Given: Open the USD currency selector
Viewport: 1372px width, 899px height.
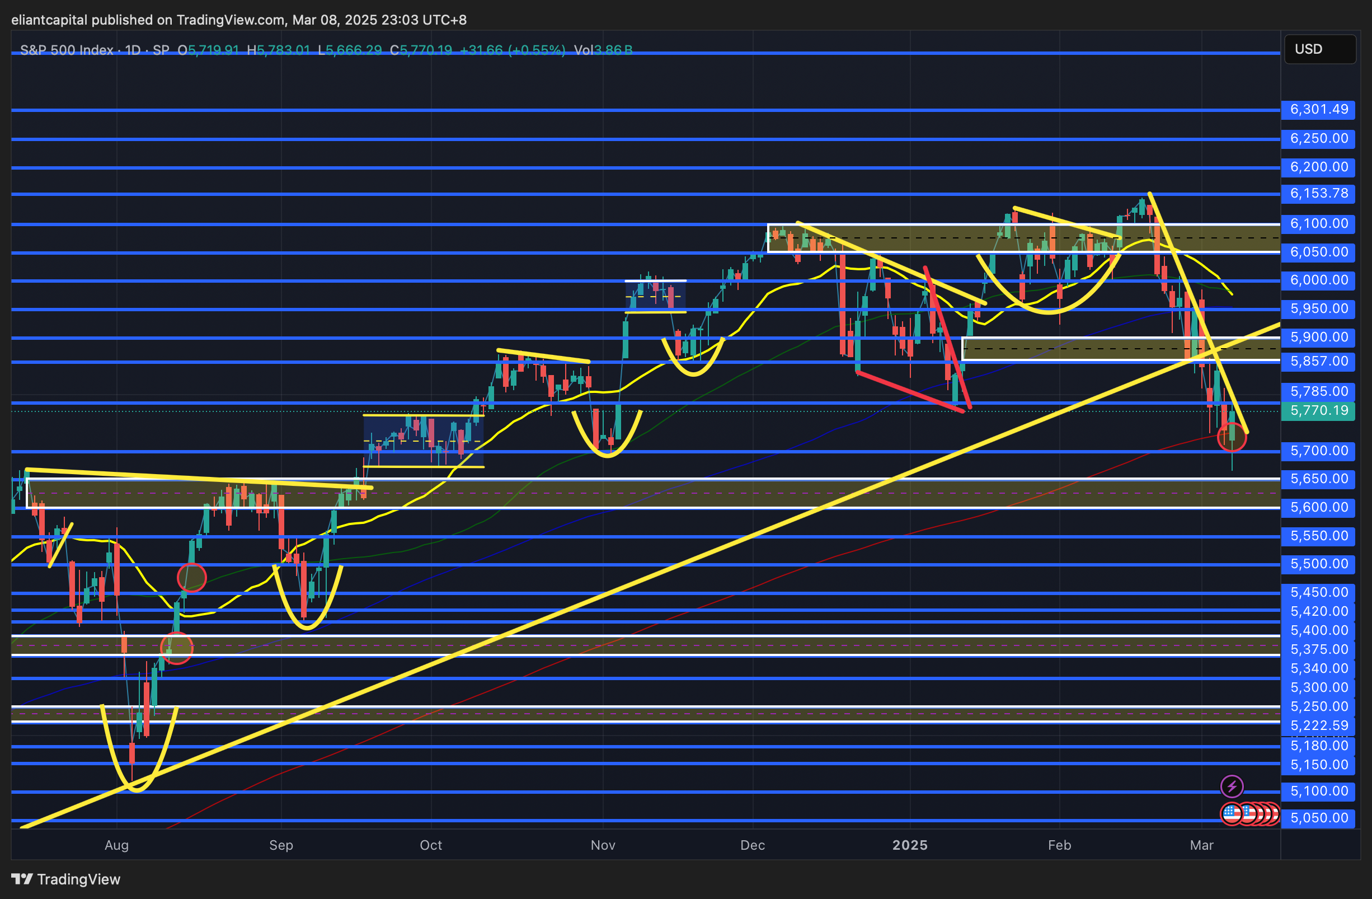Looking at the screenshot, I should (x=1319, y=49).
